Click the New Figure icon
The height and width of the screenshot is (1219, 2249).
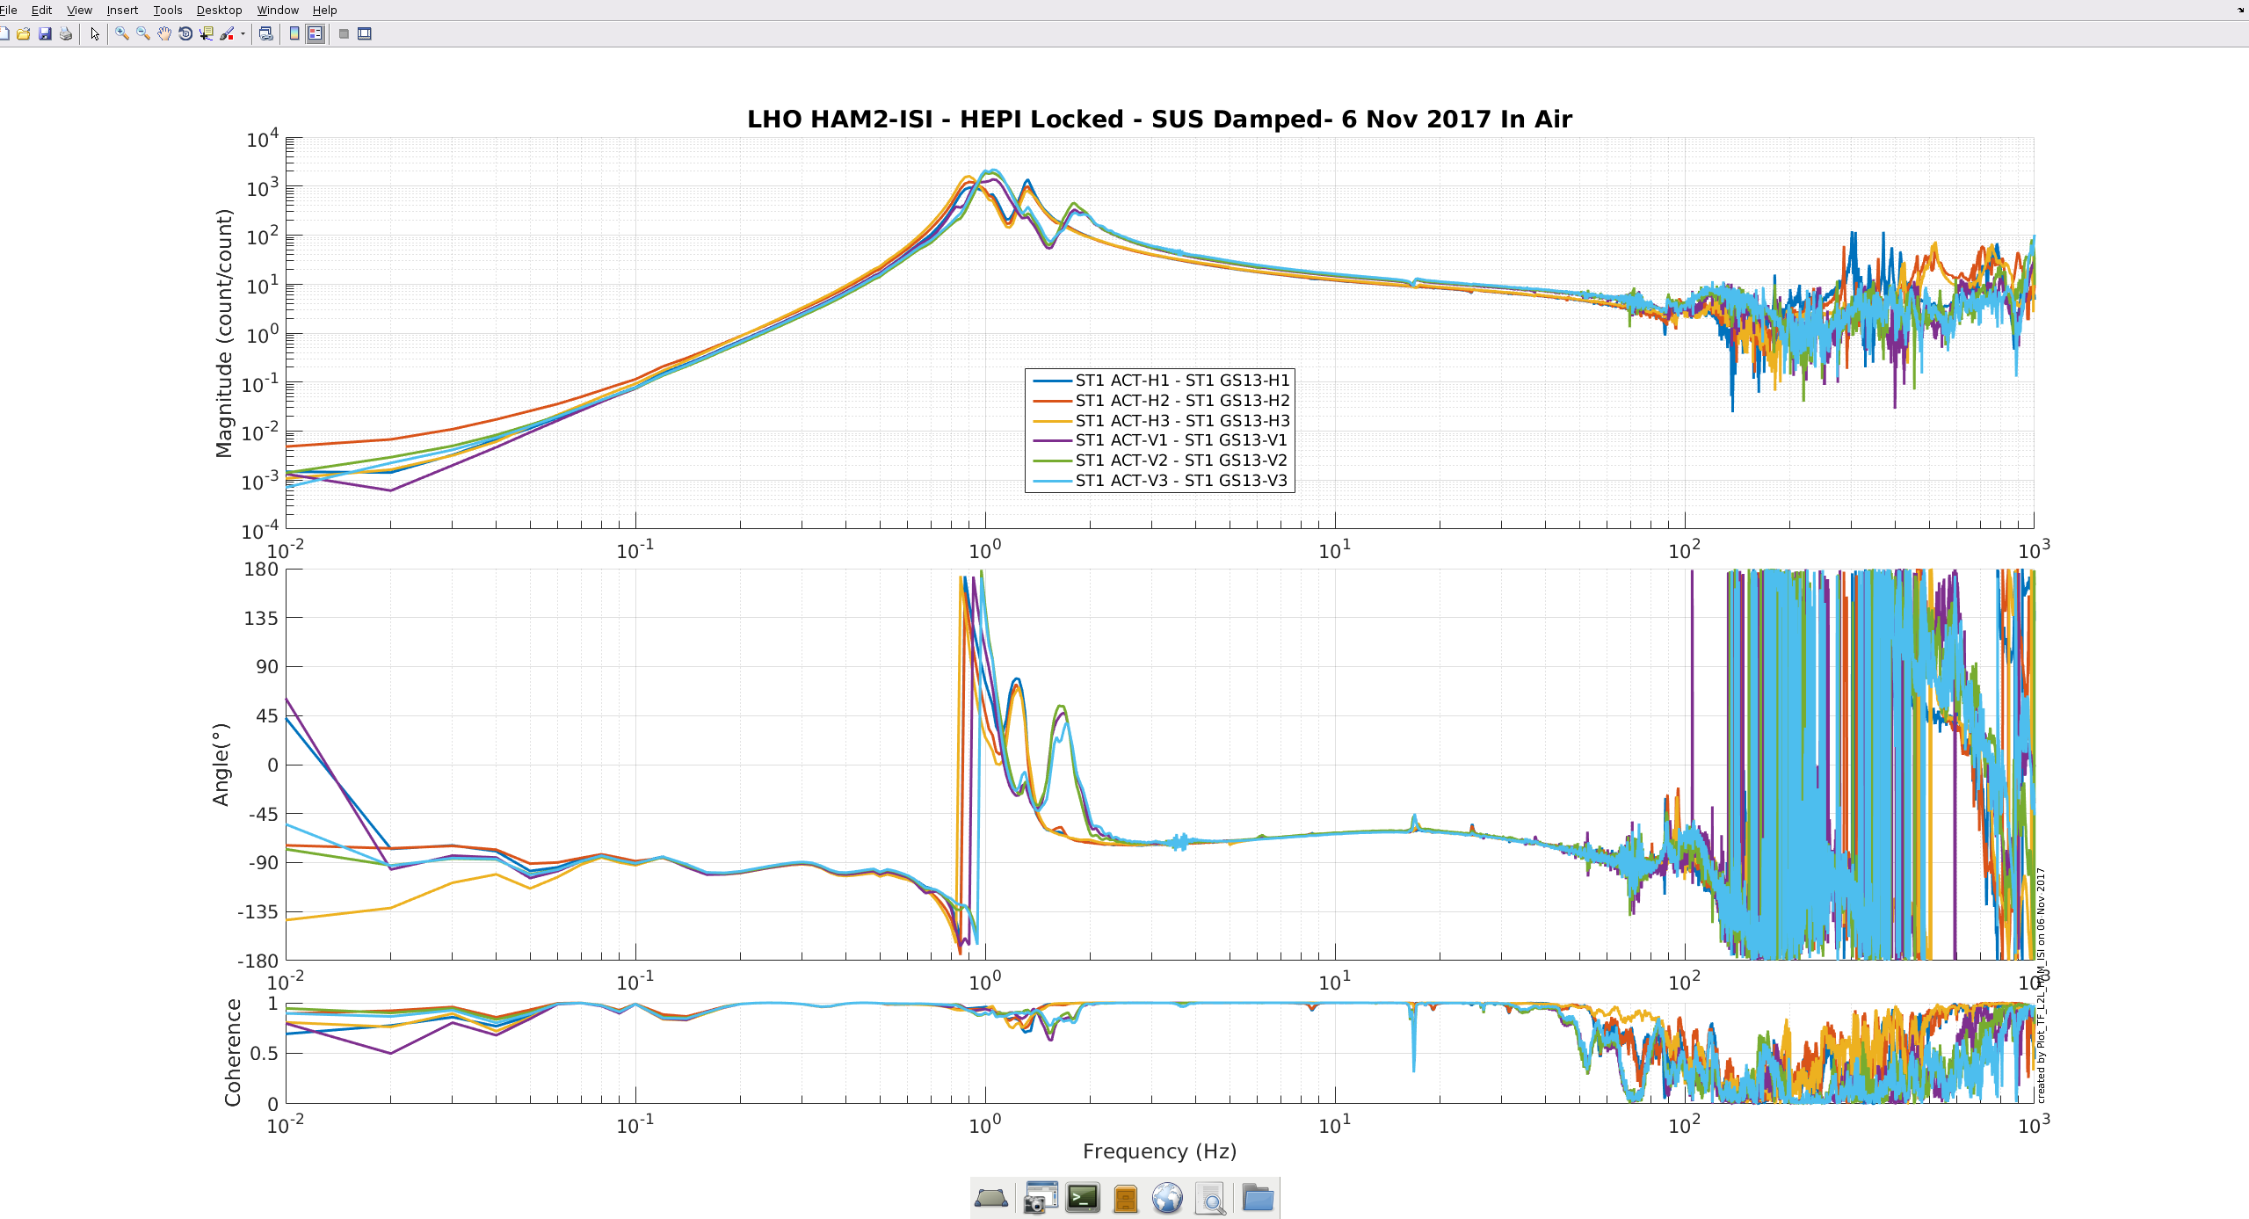point(4,34)
